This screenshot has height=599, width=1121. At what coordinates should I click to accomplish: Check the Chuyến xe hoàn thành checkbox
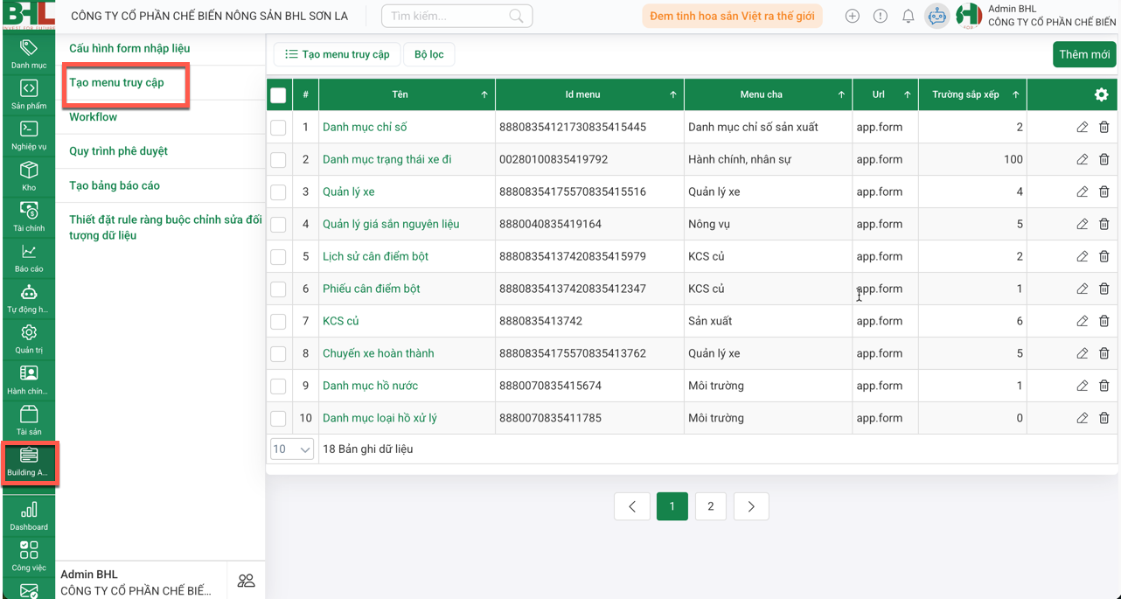[278, 354]
